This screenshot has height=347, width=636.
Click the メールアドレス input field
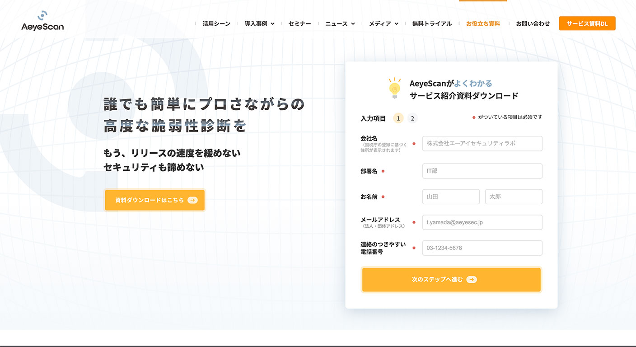pos(482,222)
